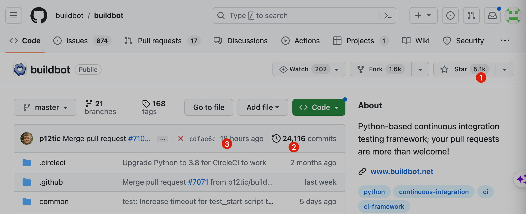Open the Fork options dropdown arrow

click(420, 69)
